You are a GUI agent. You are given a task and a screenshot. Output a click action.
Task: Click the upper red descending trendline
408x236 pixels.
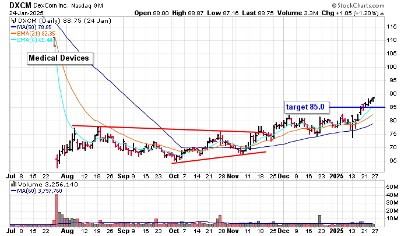169,129
